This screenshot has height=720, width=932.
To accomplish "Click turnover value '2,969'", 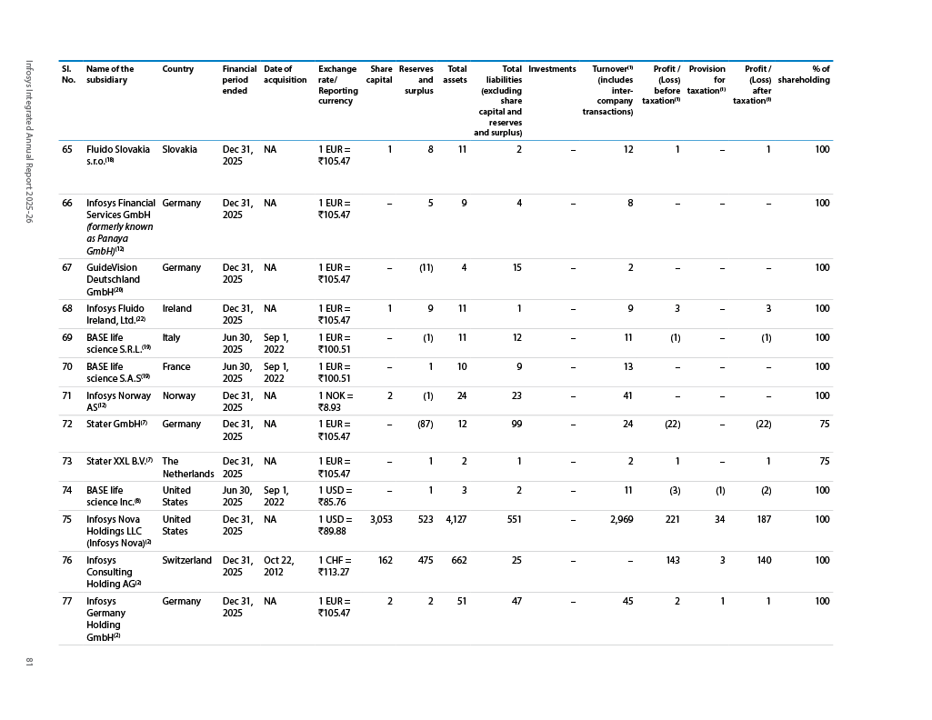I will coord(622,519).
